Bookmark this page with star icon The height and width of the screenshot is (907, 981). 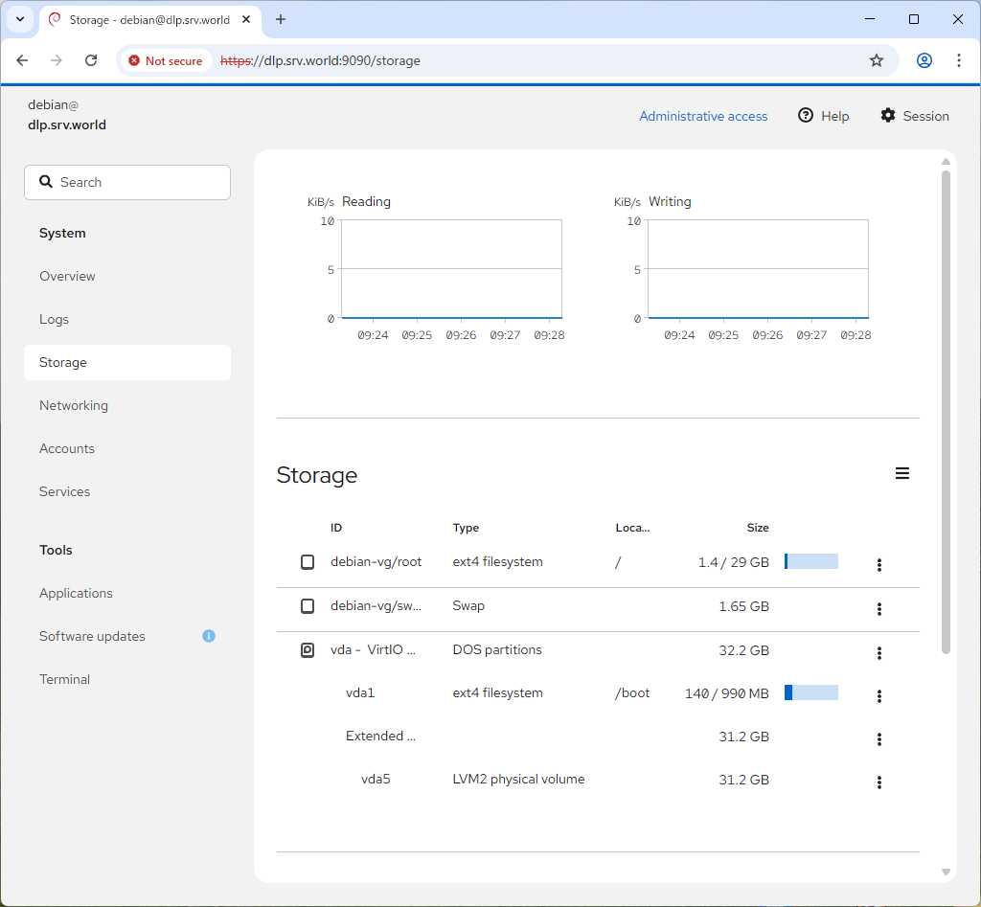pyautogui.click(x=876, y=60)
